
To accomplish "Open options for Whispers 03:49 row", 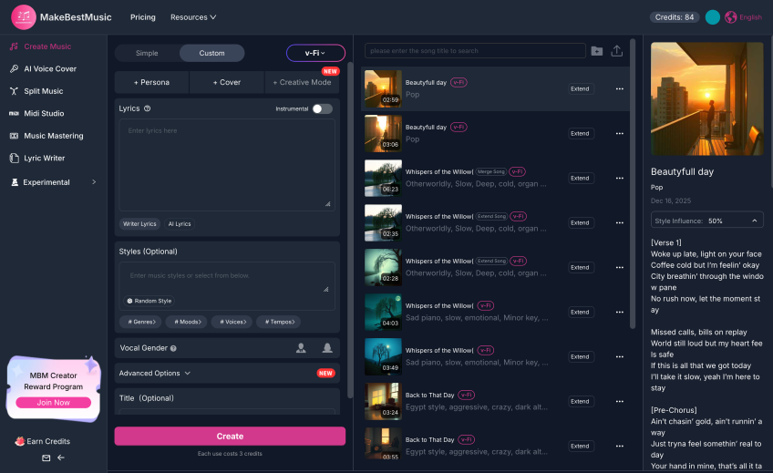I will [x=619, y=356].
